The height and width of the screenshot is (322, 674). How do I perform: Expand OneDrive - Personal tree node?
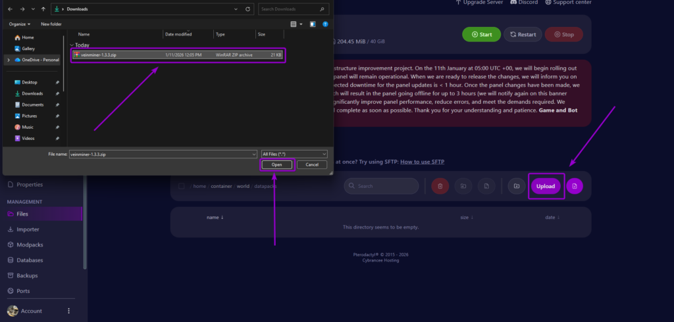pyautogui.click(x=8, y=60)
